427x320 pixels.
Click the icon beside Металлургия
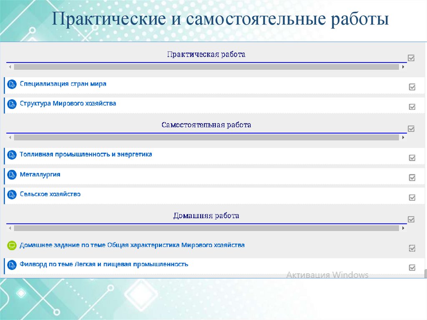12,175
